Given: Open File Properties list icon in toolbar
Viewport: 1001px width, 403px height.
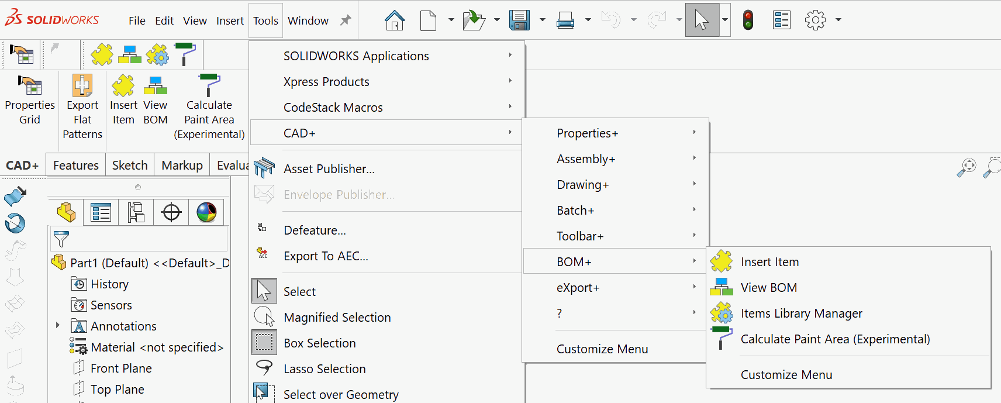Looking at the screenshot, I should tap(782, 20).
